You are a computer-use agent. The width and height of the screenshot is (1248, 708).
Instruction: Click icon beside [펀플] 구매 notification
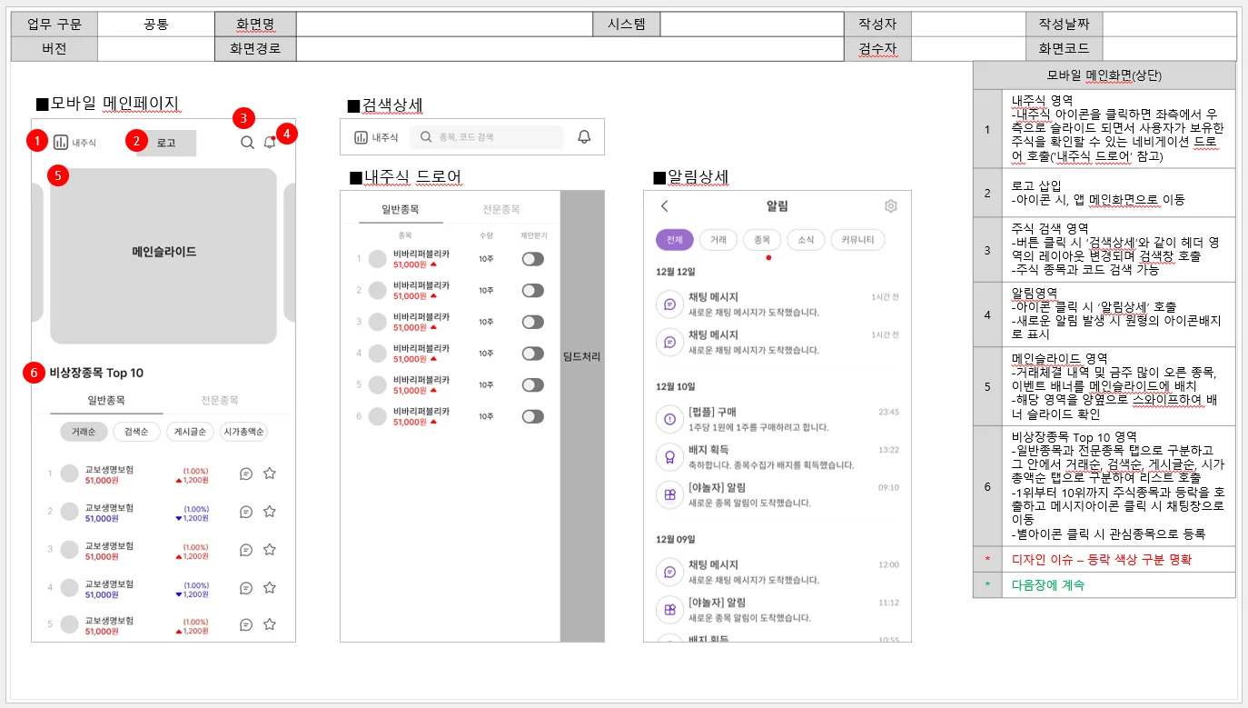pyautogui.click(x=669, y=419)
